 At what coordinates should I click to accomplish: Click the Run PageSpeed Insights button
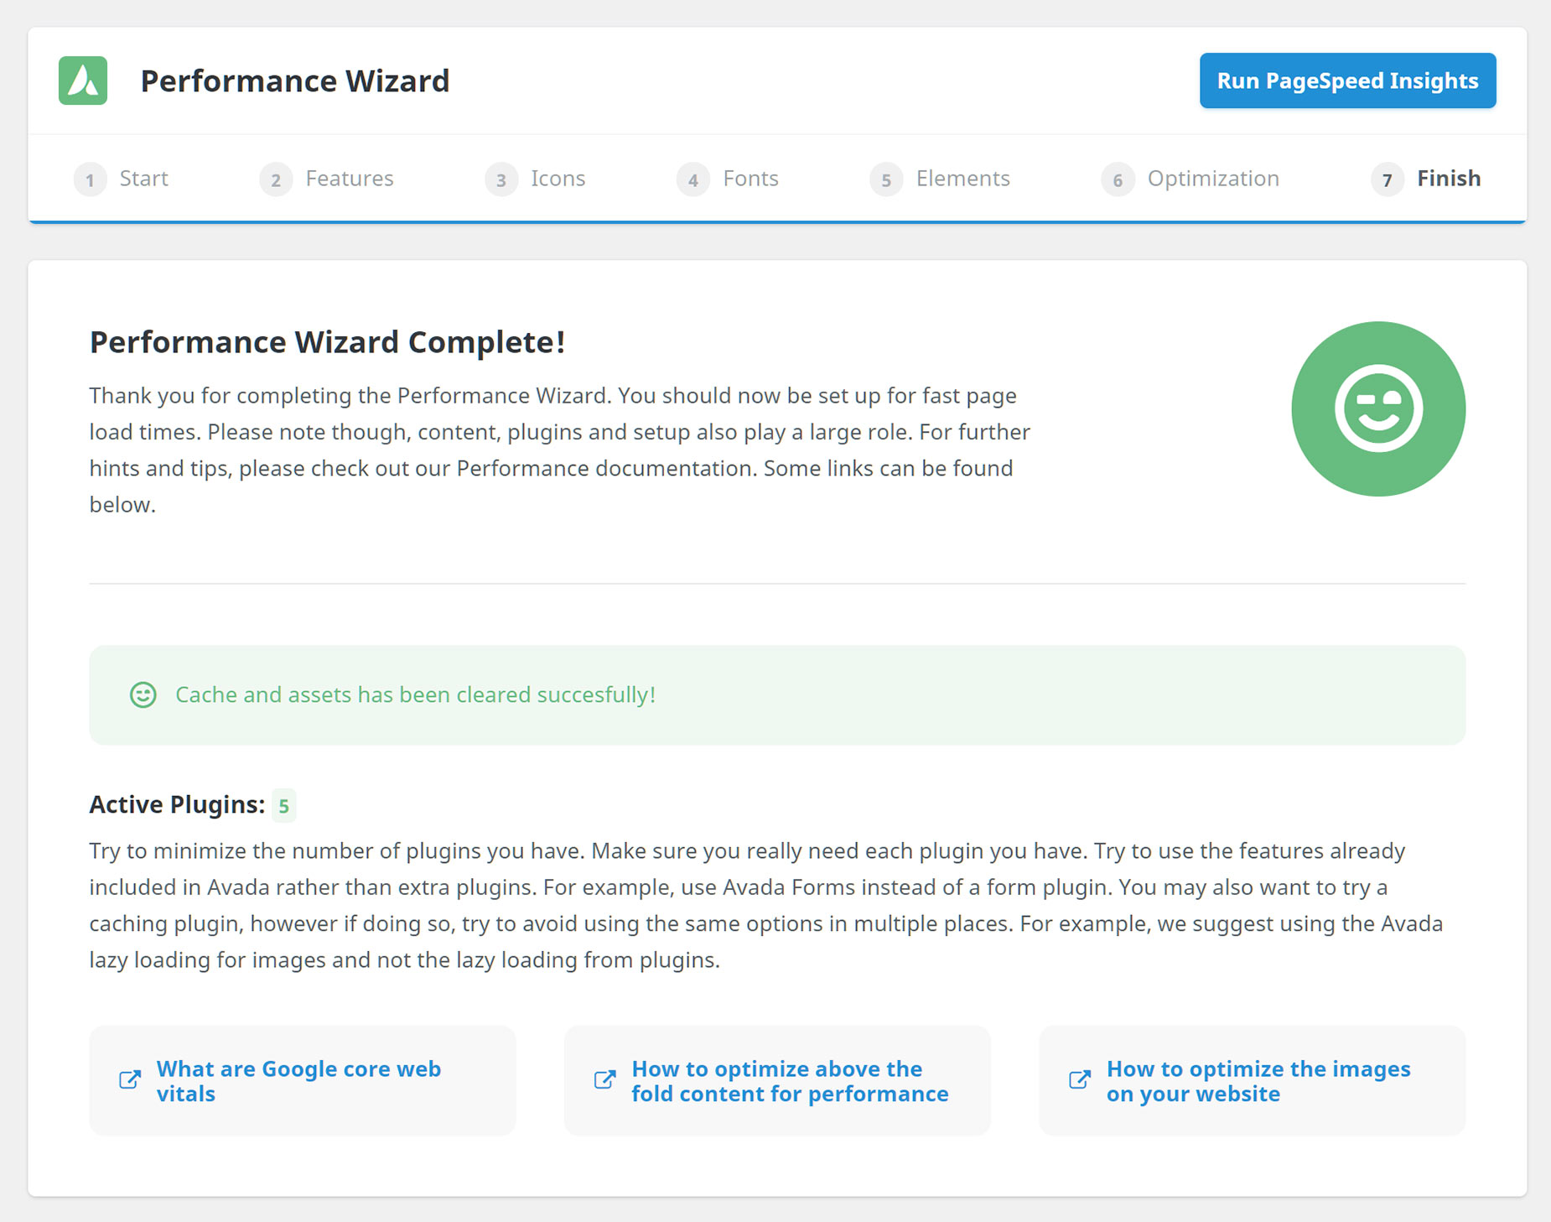pos(1347,81)
